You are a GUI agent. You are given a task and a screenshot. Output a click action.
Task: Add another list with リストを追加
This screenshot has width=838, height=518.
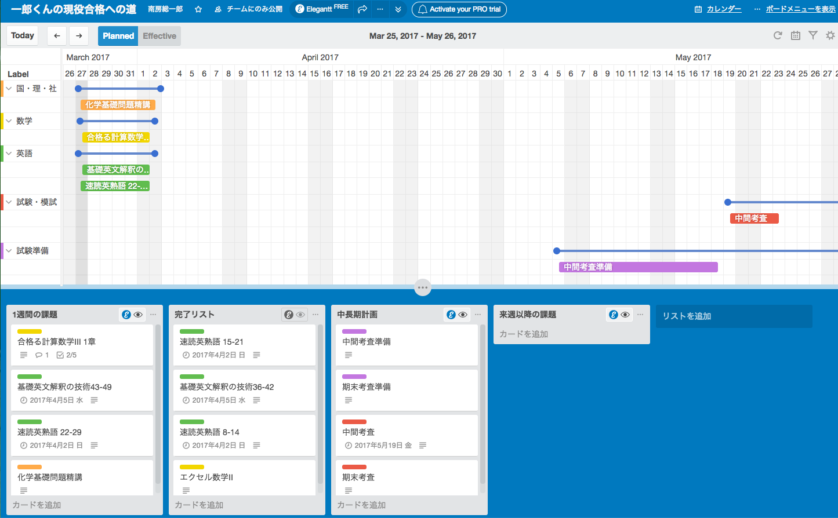(734, 316)
